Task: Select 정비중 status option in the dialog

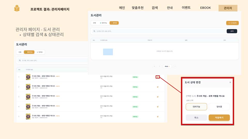Action: (219, 107)
